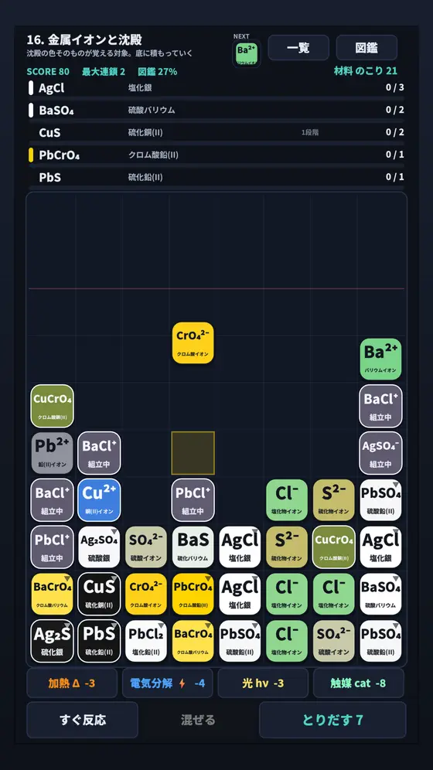Tap the Pb²⁺ lead ion tile
Viewport: 433px width, 770px height.
coord(52,453)
